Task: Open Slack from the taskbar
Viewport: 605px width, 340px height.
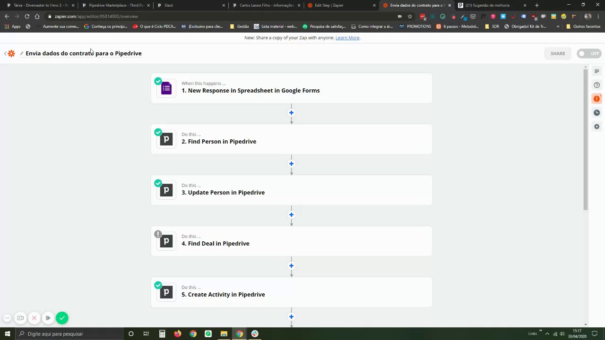Action: click(255, 334)
